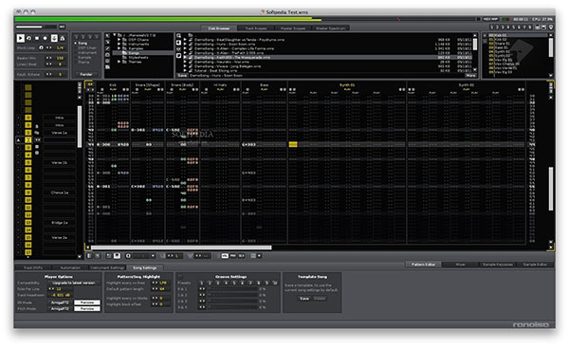Screen dimensions: 569x347
Task: Expand the Themes folder in tree
Action: coord(119,62)
